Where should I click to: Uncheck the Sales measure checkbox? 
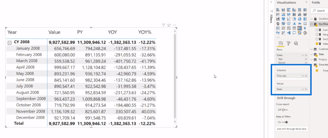pyautogui.click(x=317, y=44)
